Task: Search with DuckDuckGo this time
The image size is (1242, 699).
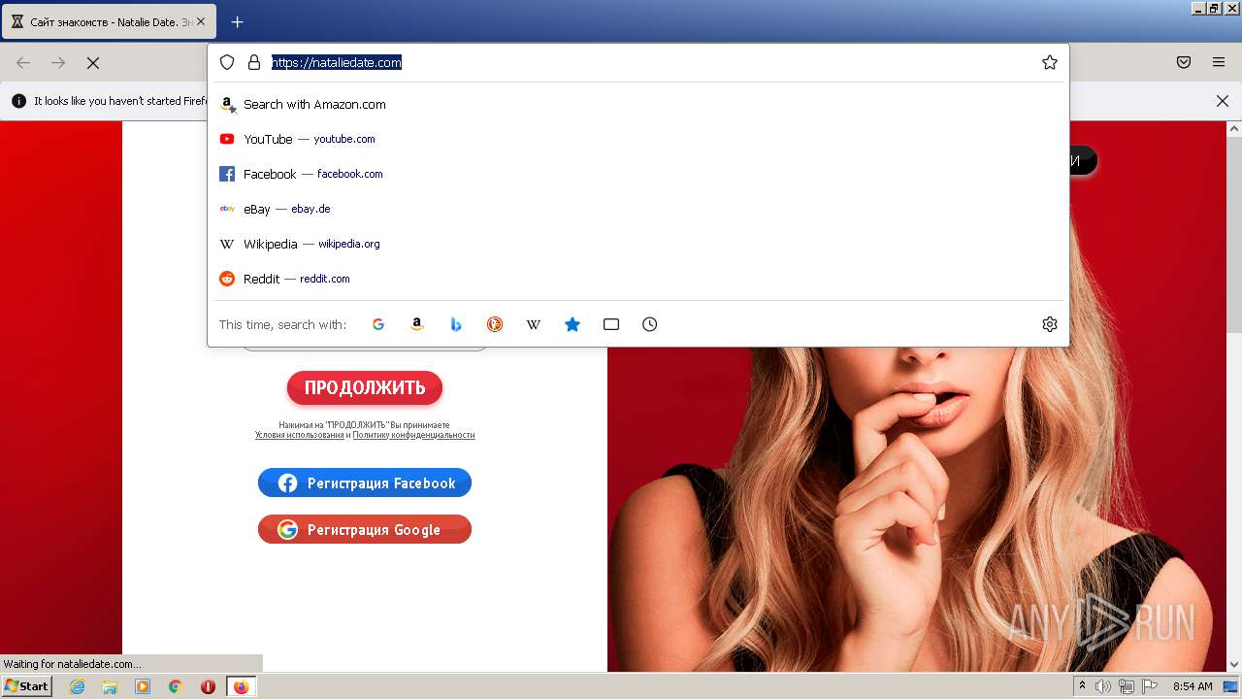Action: tap(495, 324)
